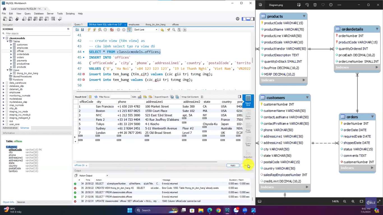
Task: Collapse the Tables folder in schema tree
Action: (8, 41)
